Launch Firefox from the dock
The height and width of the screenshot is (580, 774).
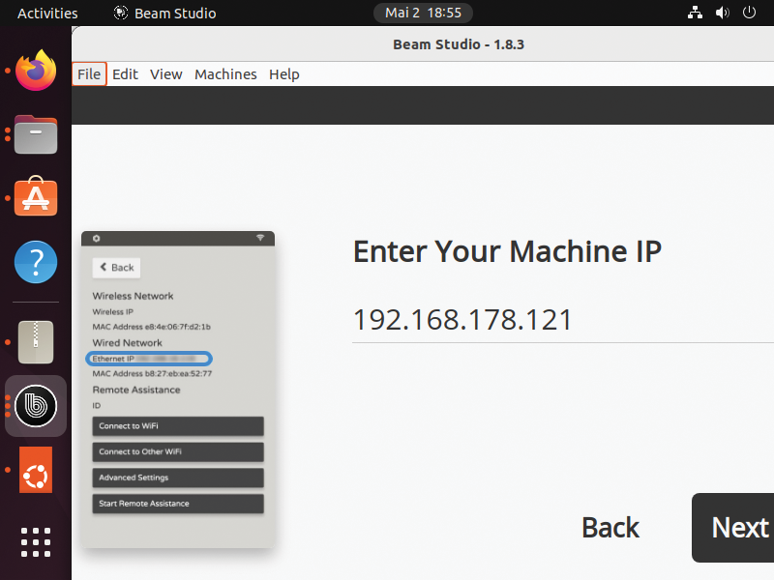(x=36, y=70)
